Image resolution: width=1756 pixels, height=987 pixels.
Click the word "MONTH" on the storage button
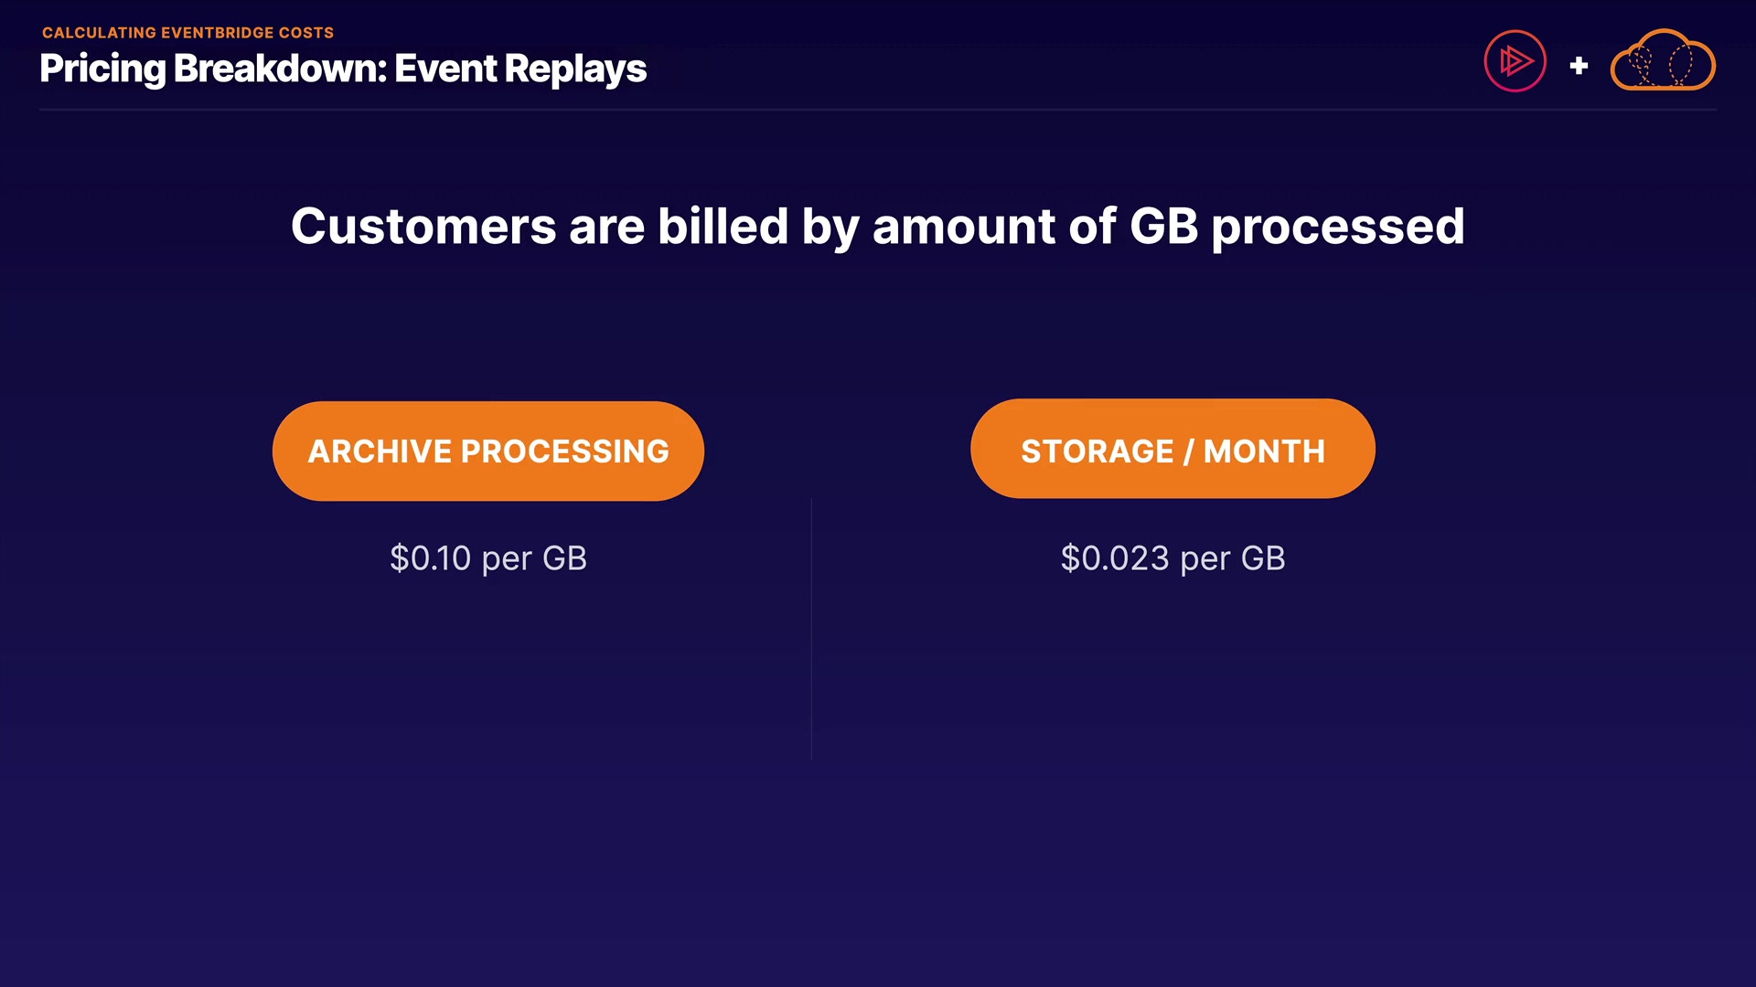[1264, 451]
